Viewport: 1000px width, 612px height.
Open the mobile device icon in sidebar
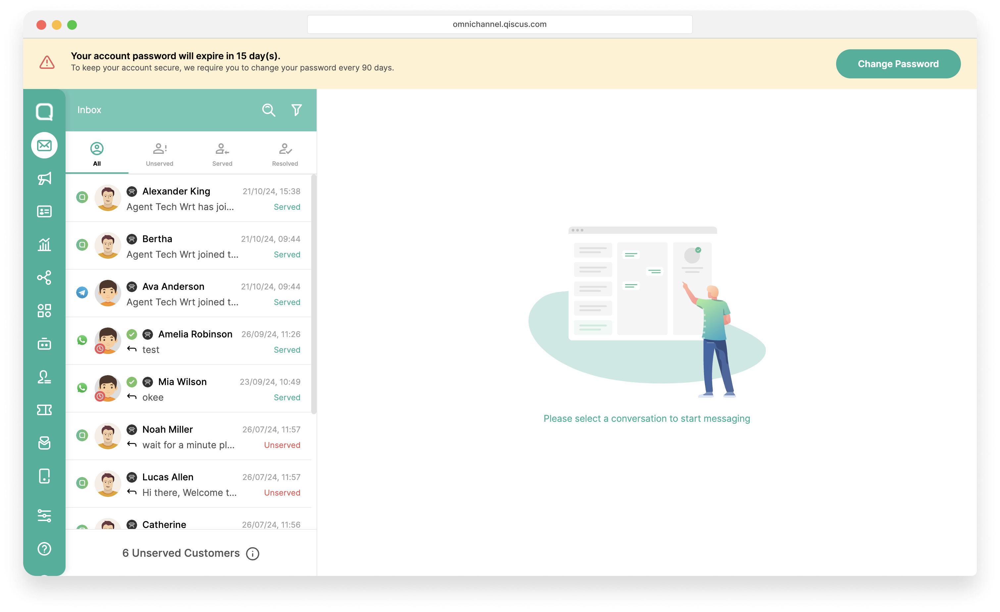[44, 476]
